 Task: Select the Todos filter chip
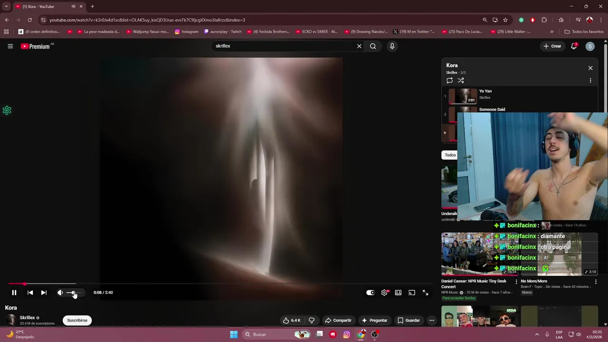pos(450,155)
